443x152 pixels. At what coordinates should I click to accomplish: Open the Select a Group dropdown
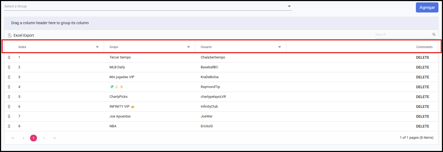[x=148, y=6]
